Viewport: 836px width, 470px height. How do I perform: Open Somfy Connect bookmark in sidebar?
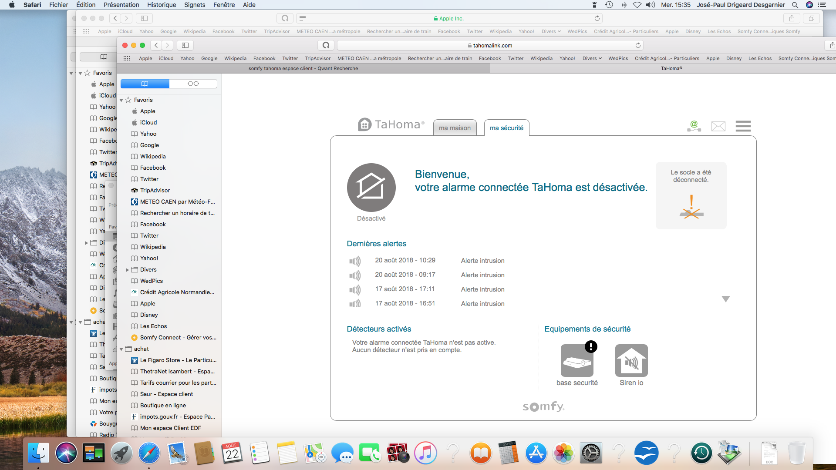178,337
